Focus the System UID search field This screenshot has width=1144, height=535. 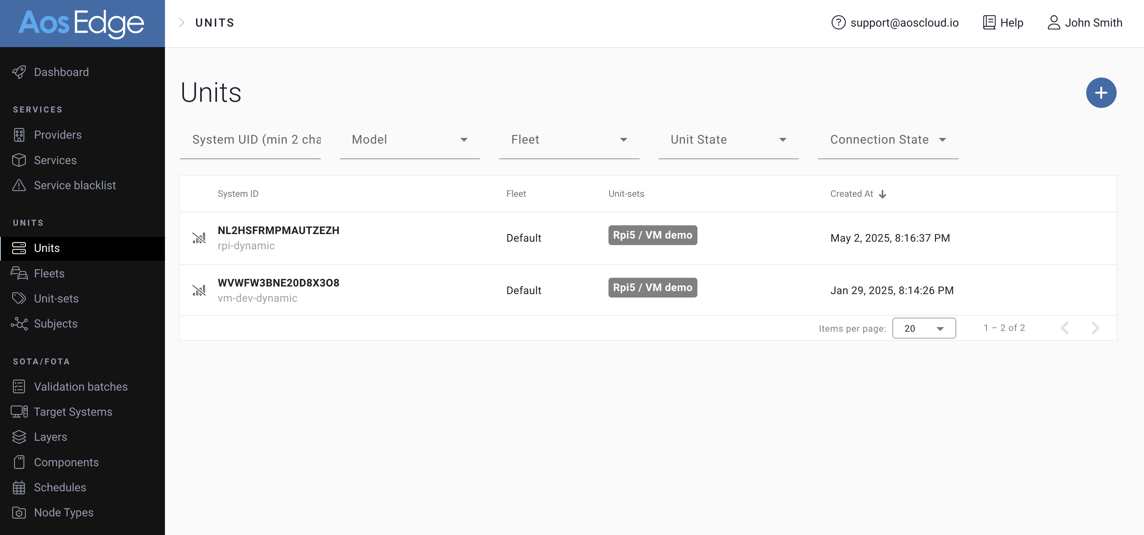click(x=250, y=140)
